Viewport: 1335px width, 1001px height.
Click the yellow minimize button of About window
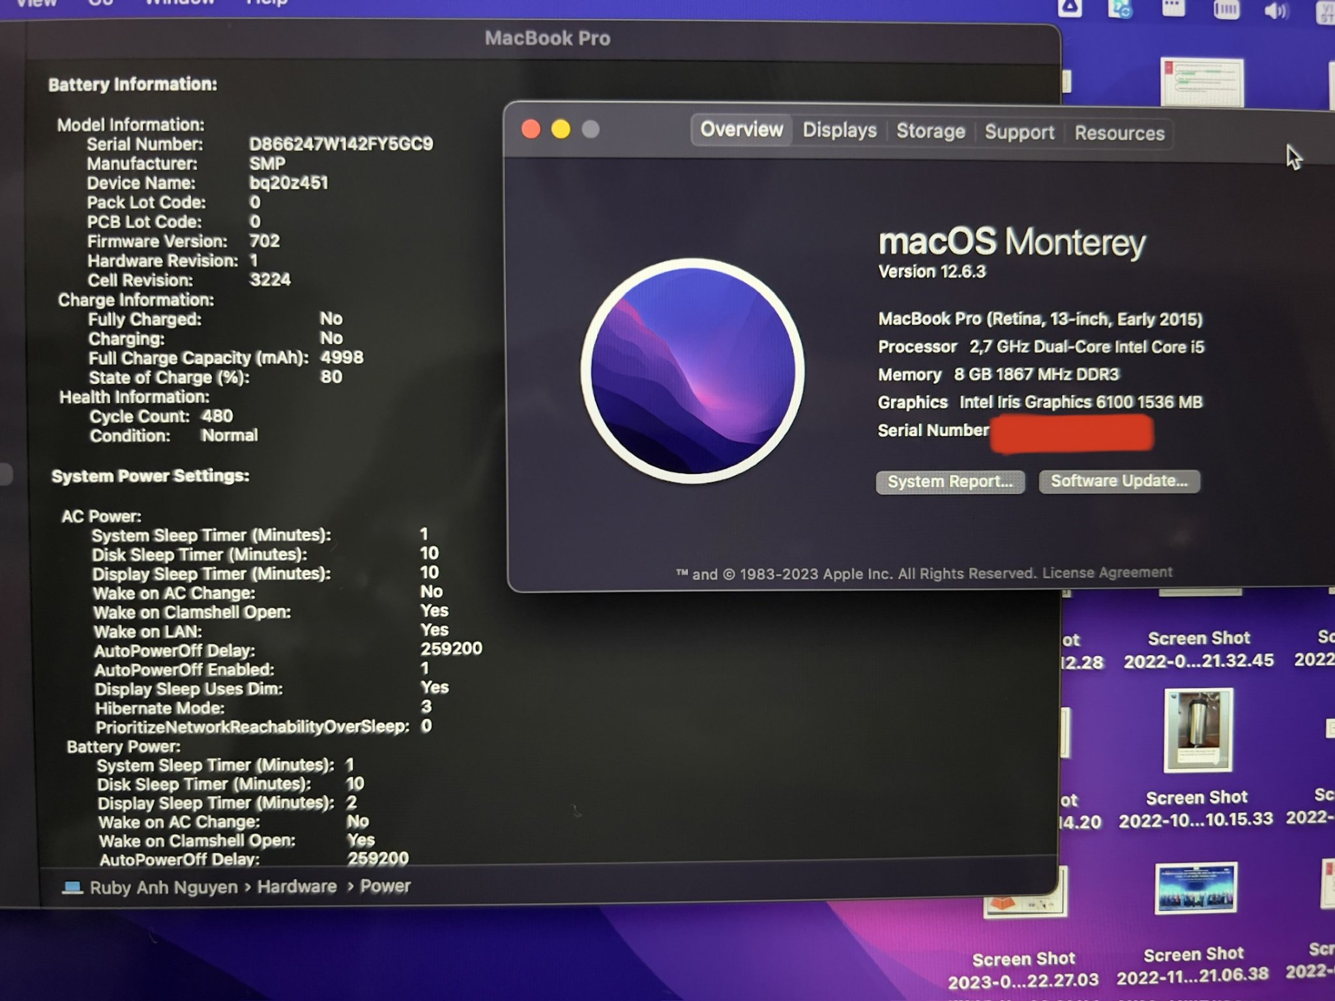click(561, 129)
